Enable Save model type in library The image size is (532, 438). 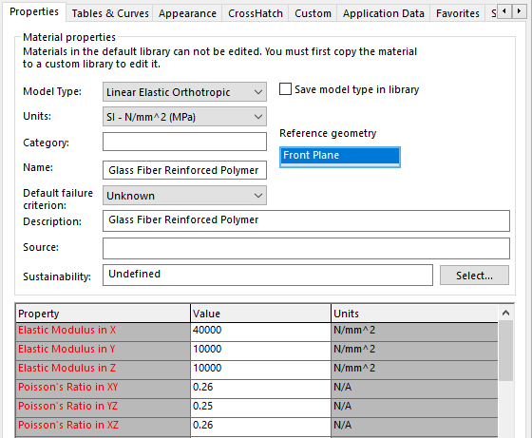click(285, 89)
